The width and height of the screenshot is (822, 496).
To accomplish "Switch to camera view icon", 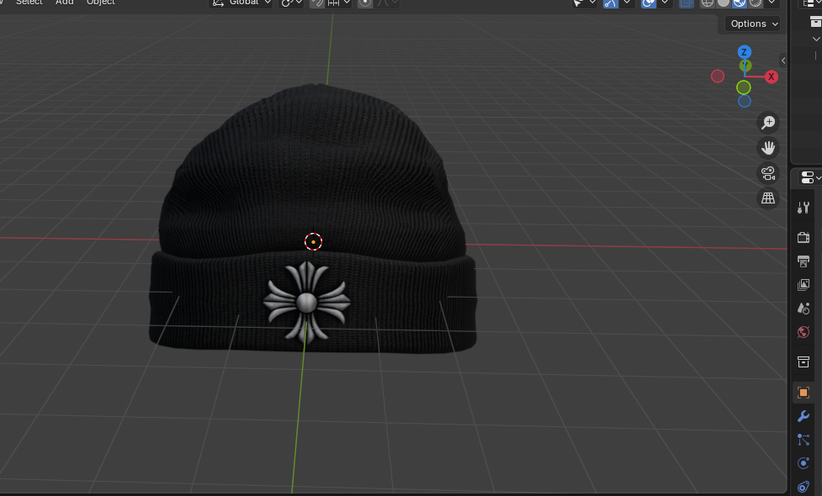I will pyautogui.click(x=767, y=173).
